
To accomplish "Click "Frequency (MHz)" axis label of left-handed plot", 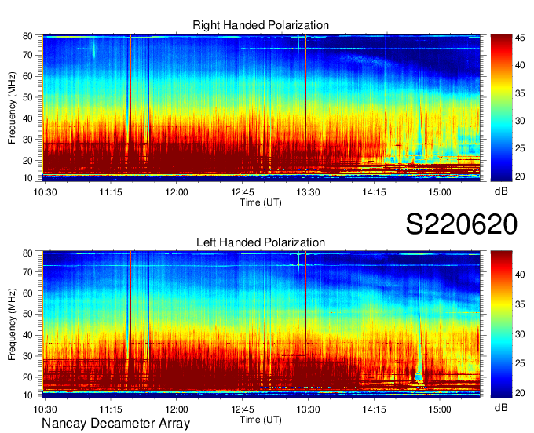I will pyautogui.click(x=12, y=325).
